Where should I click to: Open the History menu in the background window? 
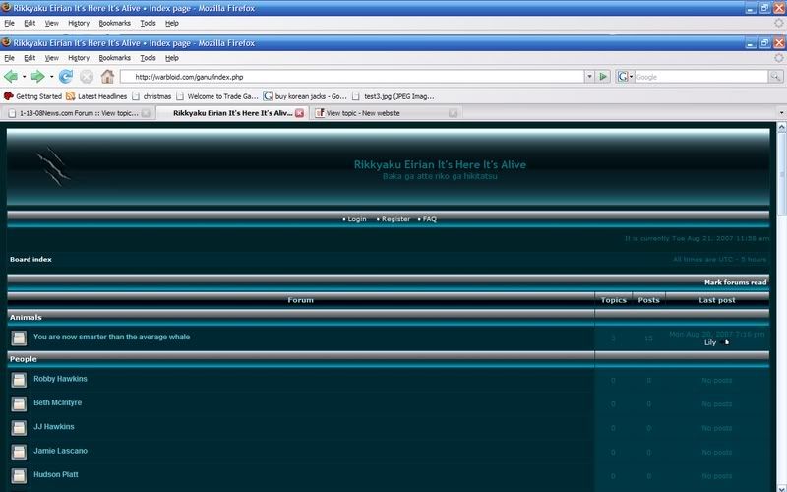(x=79, y=23)
